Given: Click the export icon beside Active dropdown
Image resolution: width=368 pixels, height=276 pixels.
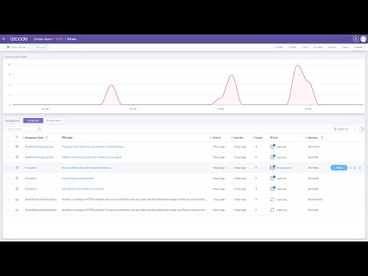Looking at the screenshot, I should point(362,129).
